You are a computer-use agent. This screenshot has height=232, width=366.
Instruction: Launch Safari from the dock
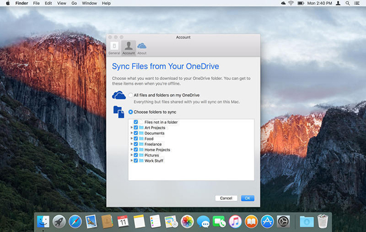pyautogui.click(x=75, y=221)
